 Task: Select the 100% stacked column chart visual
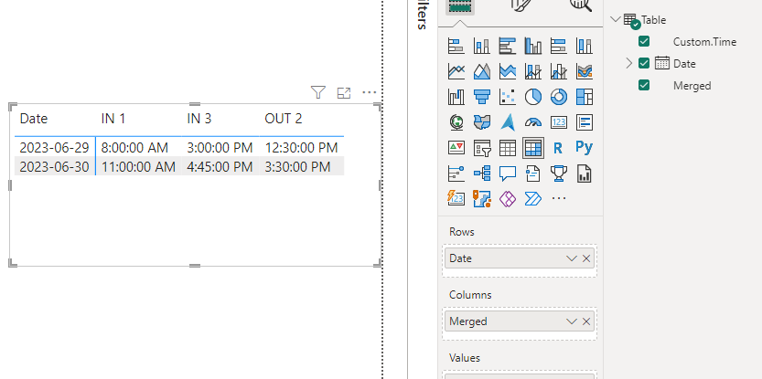click(x=585, y=46)
